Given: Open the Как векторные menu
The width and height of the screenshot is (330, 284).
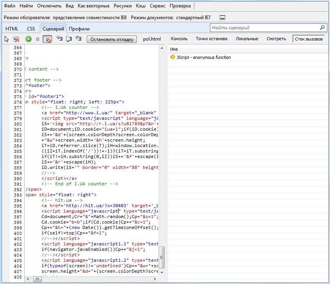Looking at the screenshot, I should click(94, 6).
